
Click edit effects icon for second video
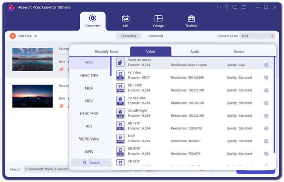click(62, 106)
